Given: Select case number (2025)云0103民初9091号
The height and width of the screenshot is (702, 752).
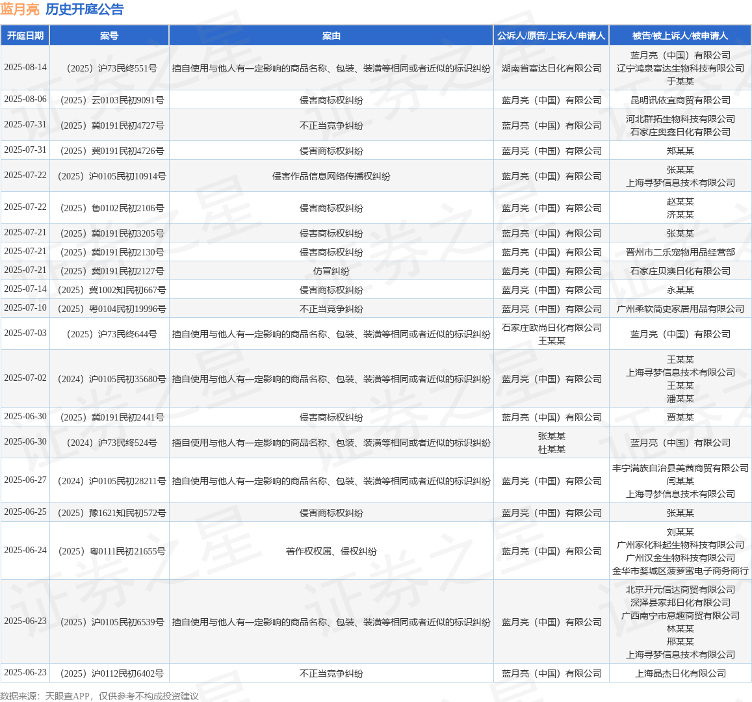Looking at the screenshot, I should click(x=112, y=100).
